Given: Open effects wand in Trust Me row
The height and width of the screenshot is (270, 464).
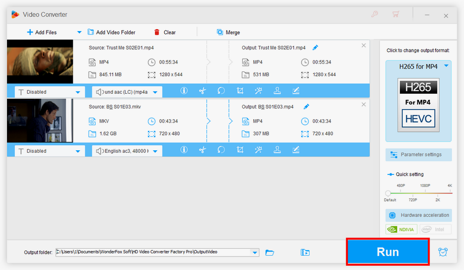Looking at the screenshot, I should [258, 91].
